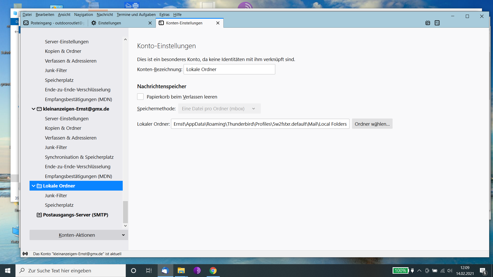Open the calendar icon in tab bar
The width and height of the screenshot is (493, 277).
click(428, 23)
